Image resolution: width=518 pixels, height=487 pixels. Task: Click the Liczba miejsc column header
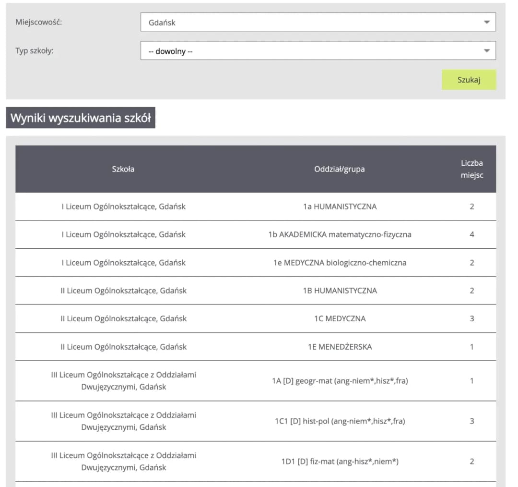pos(471,169)
